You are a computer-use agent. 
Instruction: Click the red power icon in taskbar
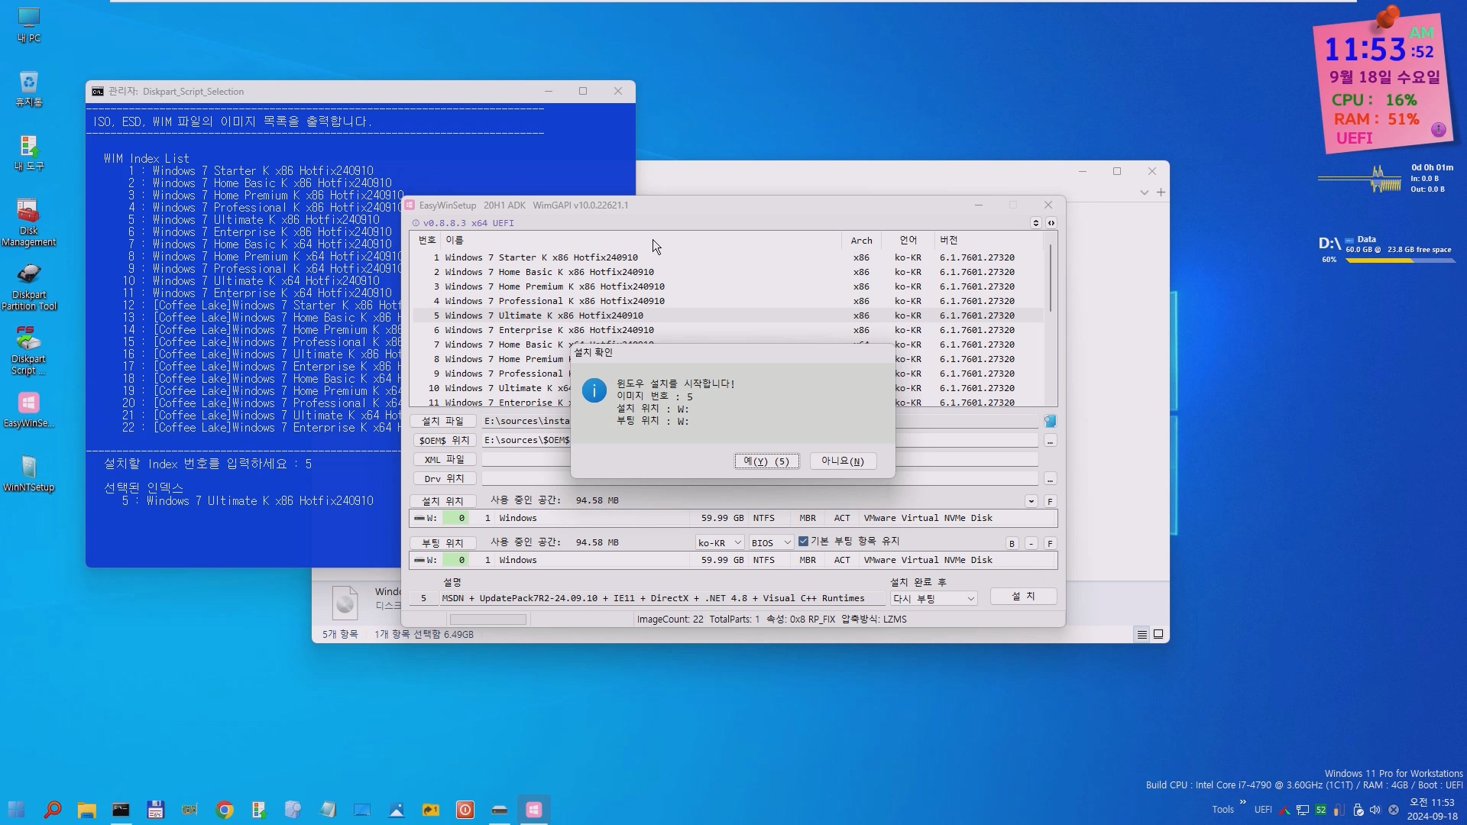pos(465,810)
